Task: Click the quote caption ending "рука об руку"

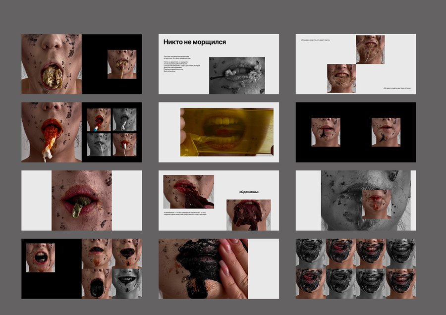Action: click(x=397, y=88)
